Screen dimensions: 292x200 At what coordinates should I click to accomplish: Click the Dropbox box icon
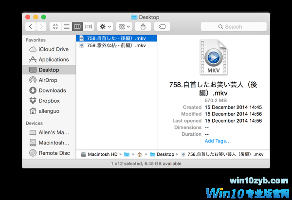point(33,101)
